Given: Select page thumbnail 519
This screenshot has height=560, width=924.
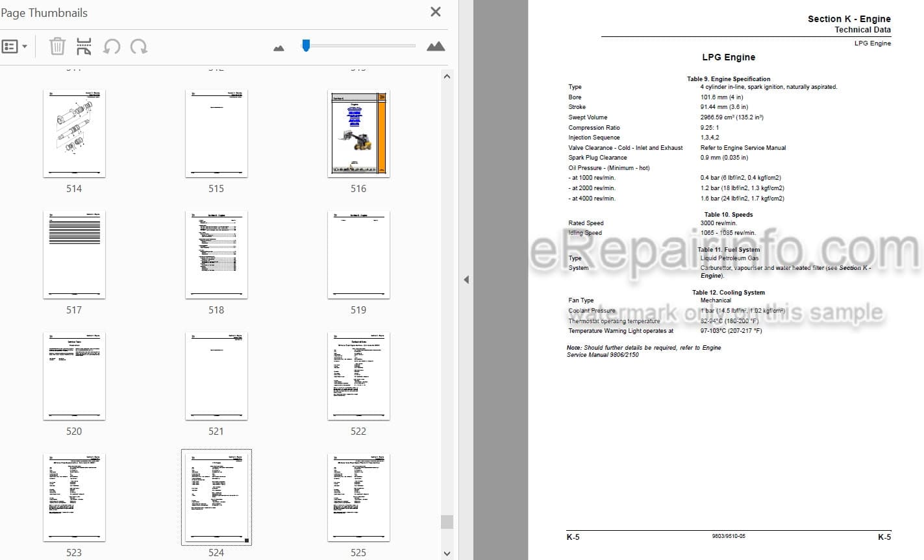Looking at the screenshot, I should click(x=358, y=254).
